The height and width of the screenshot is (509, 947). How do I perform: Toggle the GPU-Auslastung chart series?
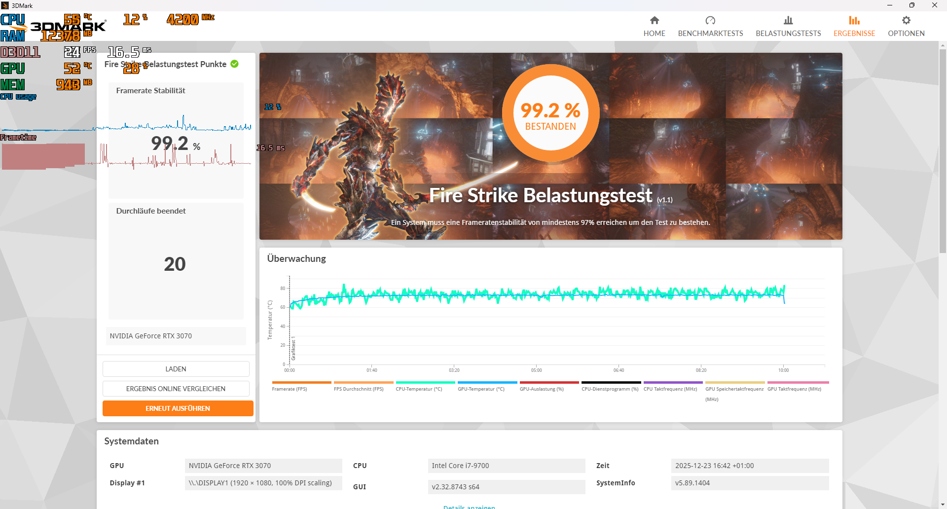click(549, 386)
